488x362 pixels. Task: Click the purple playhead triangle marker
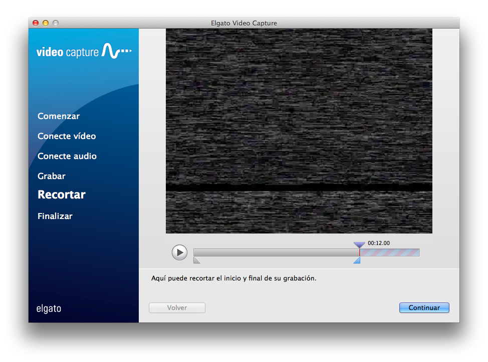tap(359, 244)
